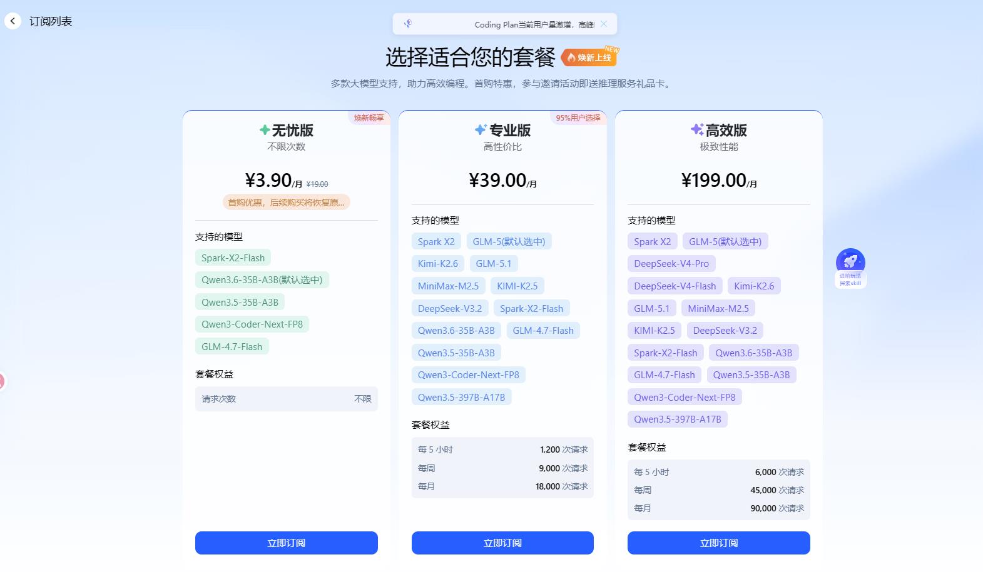Image resolution: width=983 pixels, height=572 pixels.
Task: Select DeepSeek-V3.2 in the 专业版 card
Action: (450, 308)
